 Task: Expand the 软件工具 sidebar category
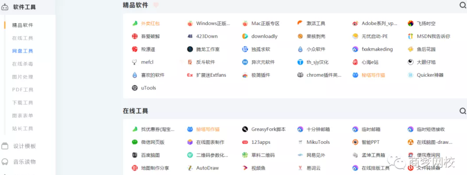click(x=24, y=7)
